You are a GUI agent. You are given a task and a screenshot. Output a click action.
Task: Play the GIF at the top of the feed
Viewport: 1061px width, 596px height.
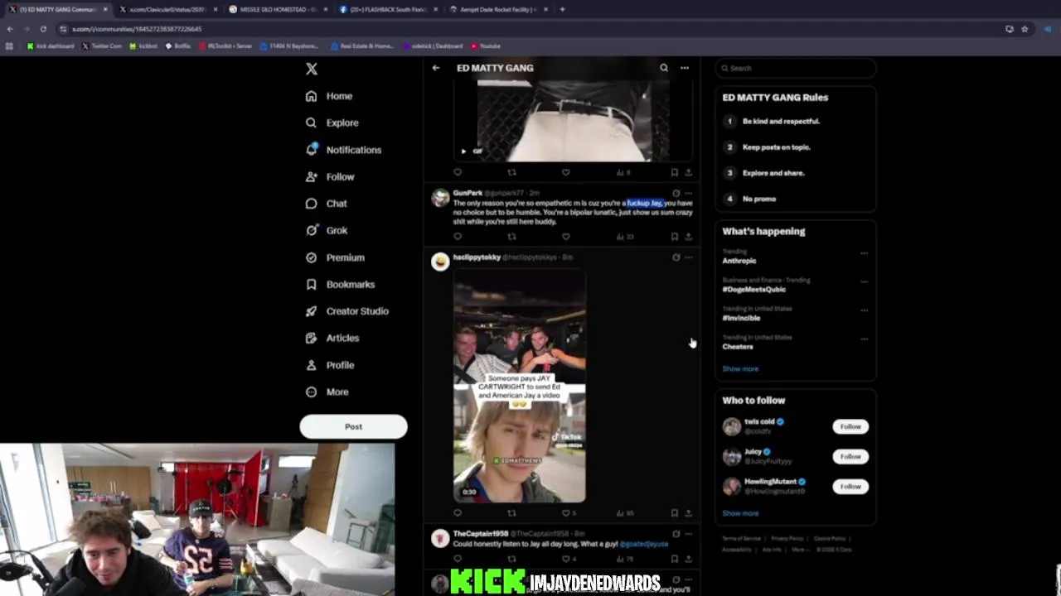point(463,151)
